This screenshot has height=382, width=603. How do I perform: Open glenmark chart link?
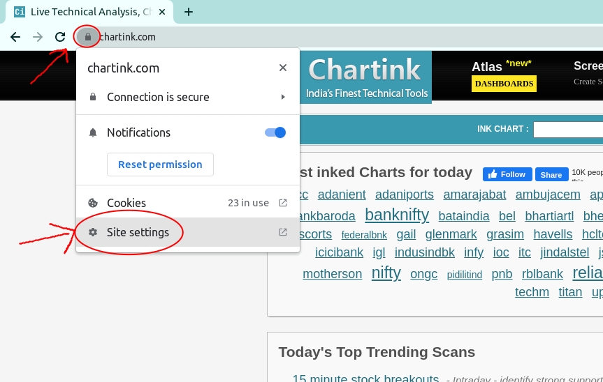(451, 234)
